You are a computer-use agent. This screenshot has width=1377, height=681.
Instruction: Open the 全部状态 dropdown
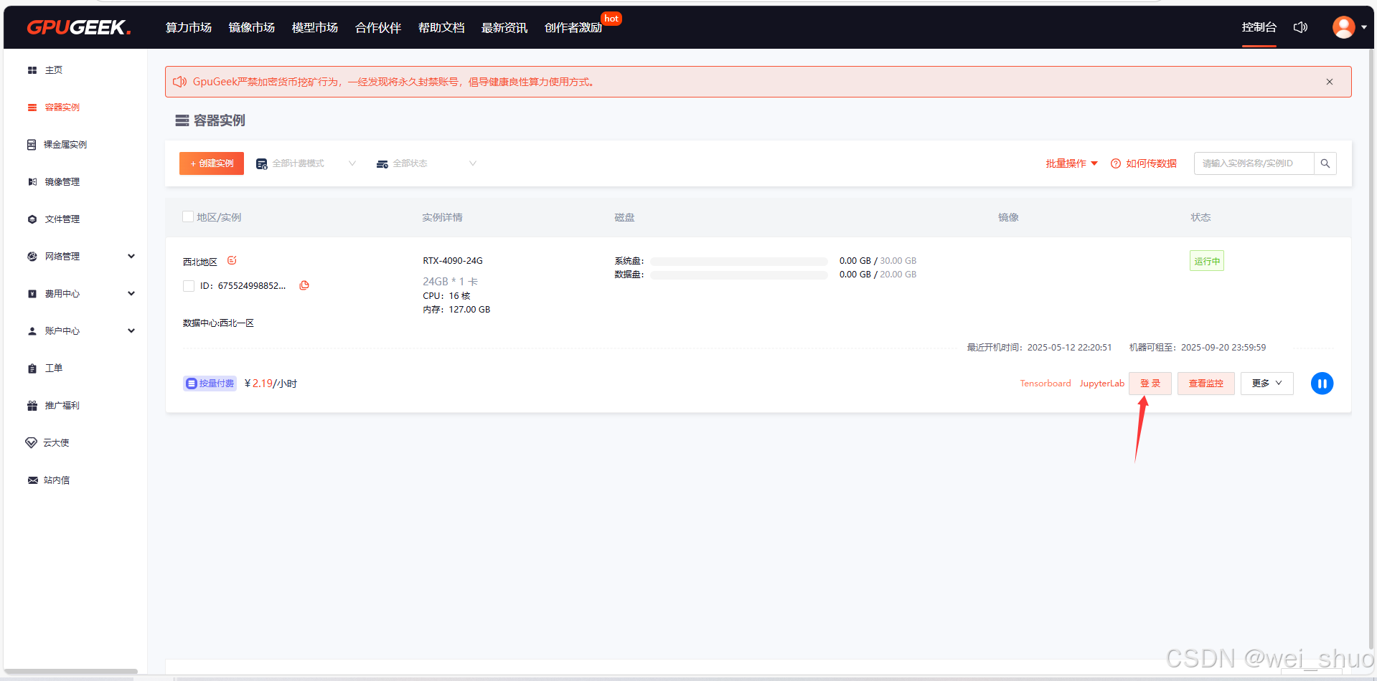click(x=427, y=163)
